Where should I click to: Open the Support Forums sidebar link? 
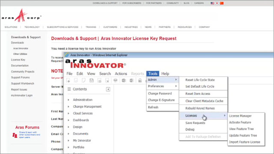tap(20, 77)
